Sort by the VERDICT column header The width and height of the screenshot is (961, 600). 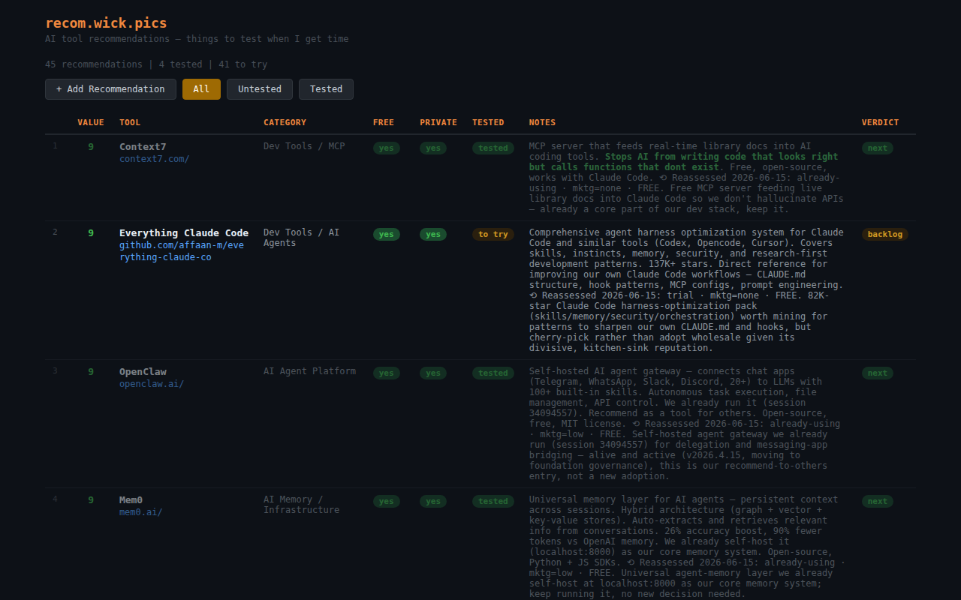pyautogui.click(x=880, y=122)
